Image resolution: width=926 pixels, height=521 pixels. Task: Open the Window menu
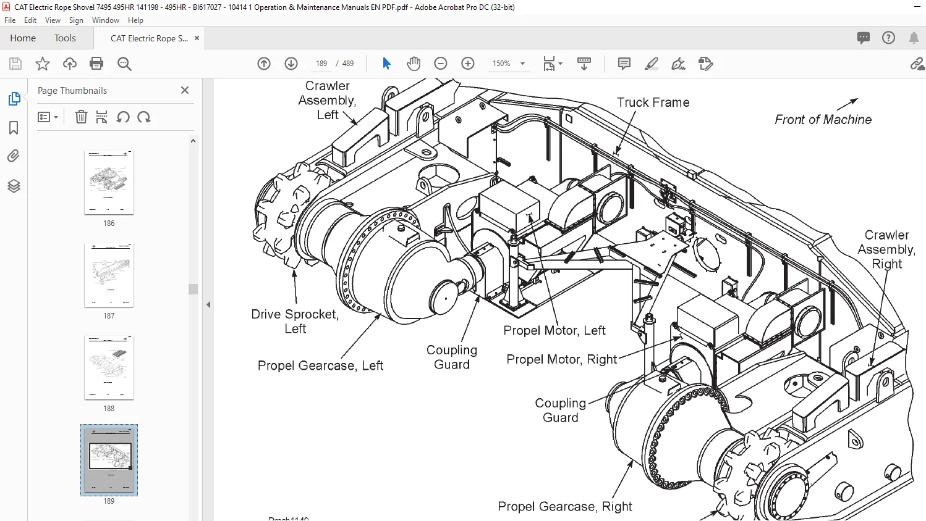[x=106, y=20]
